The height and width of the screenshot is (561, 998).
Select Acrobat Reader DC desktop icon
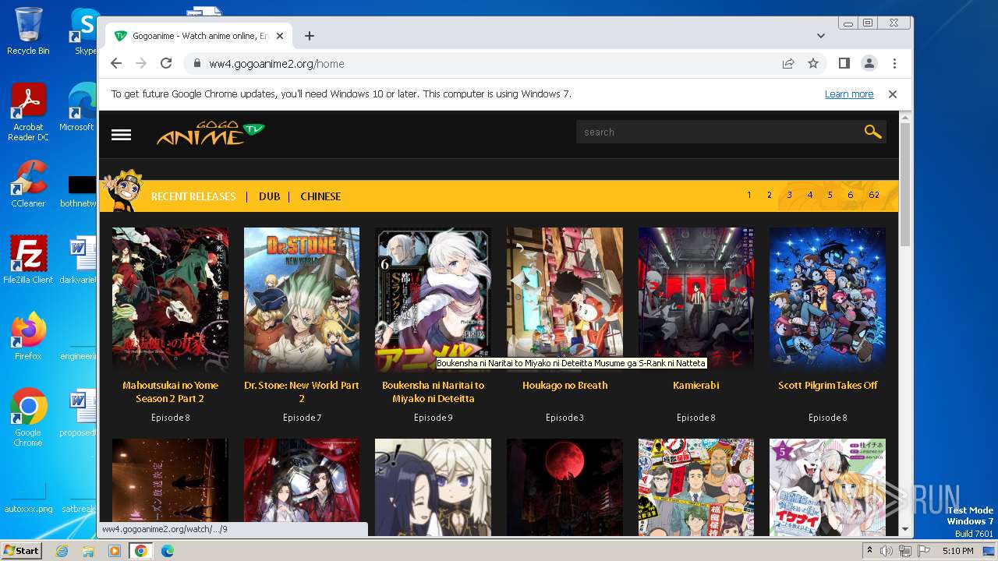(x=28, y=111)
